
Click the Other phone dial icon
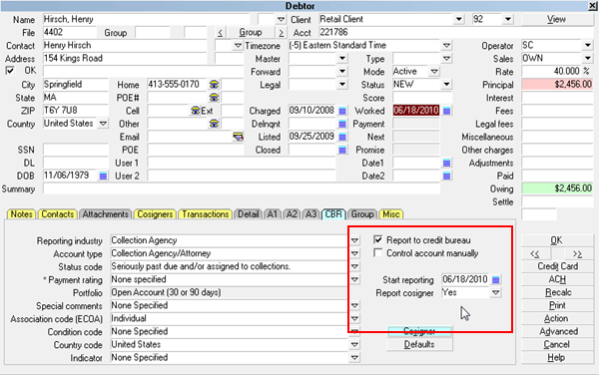point(214,124)
